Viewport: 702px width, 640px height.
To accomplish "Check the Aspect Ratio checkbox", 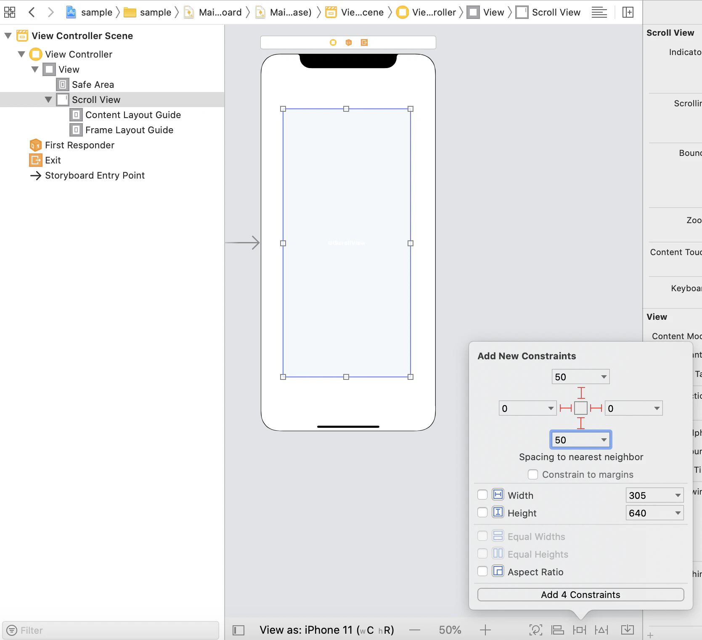I will pos(482,572).
